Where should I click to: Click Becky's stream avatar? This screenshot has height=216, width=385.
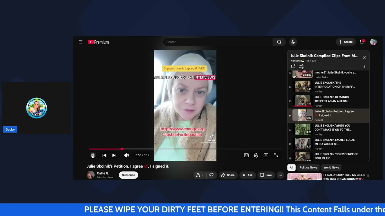tap(36, 108)
